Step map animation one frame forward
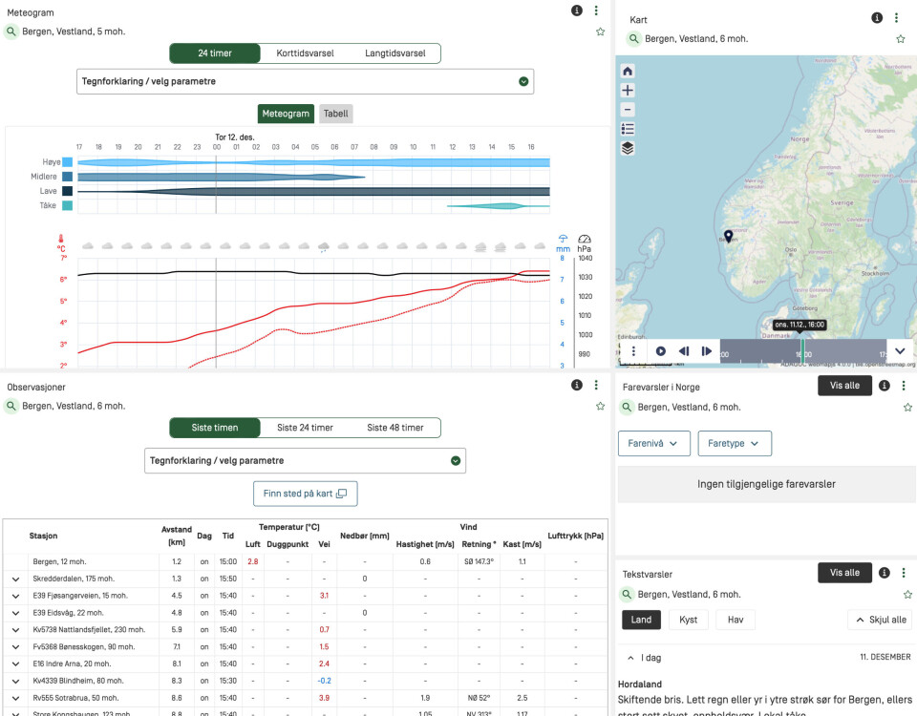Screen dimensions: 917x716 click(x=707, y=351)
